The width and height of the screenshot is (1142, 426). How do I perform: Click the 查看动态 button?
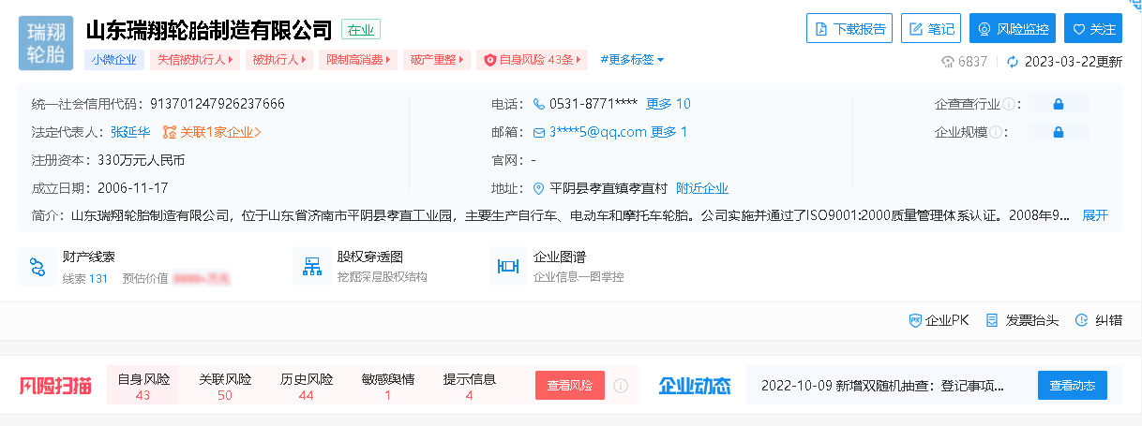1073,386
